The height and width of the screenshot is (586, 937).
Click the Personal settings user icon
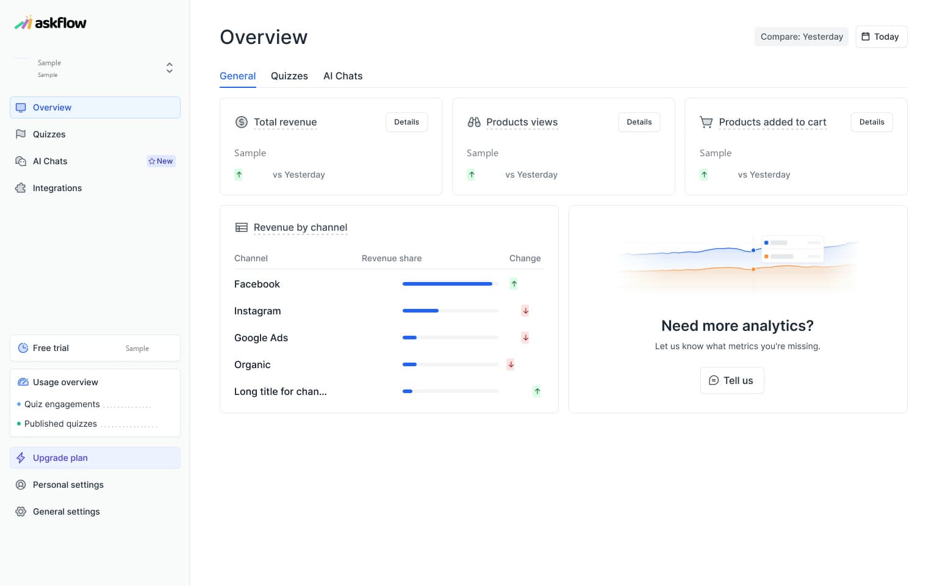[x=21, y=485]
